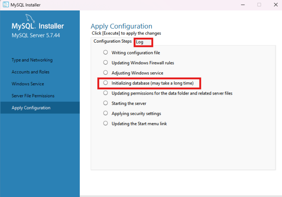Screen dimensions: 282x197
Task: Select the Configuration Steps tab
Action: pos(112,41)
